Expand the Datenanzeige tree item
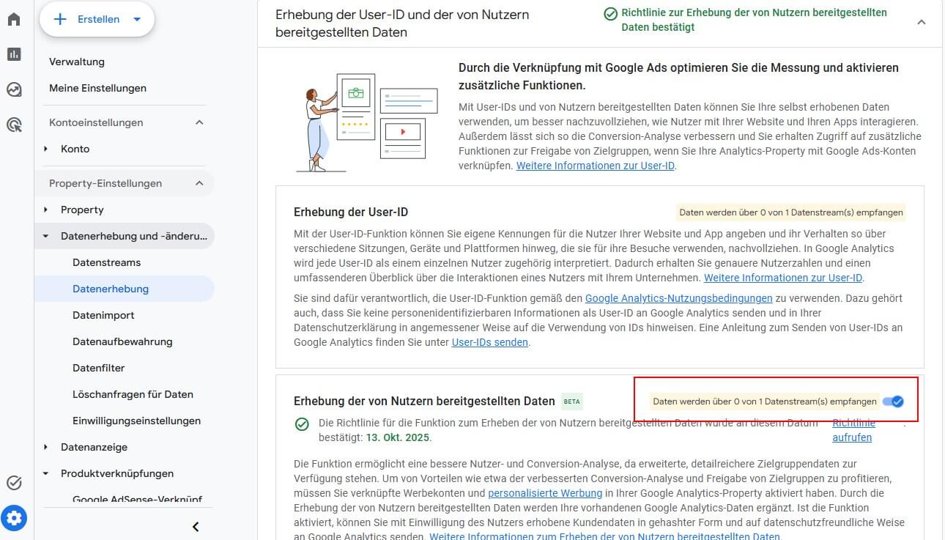The width and height of the screenshot is (945, 540). click(46, 447)
